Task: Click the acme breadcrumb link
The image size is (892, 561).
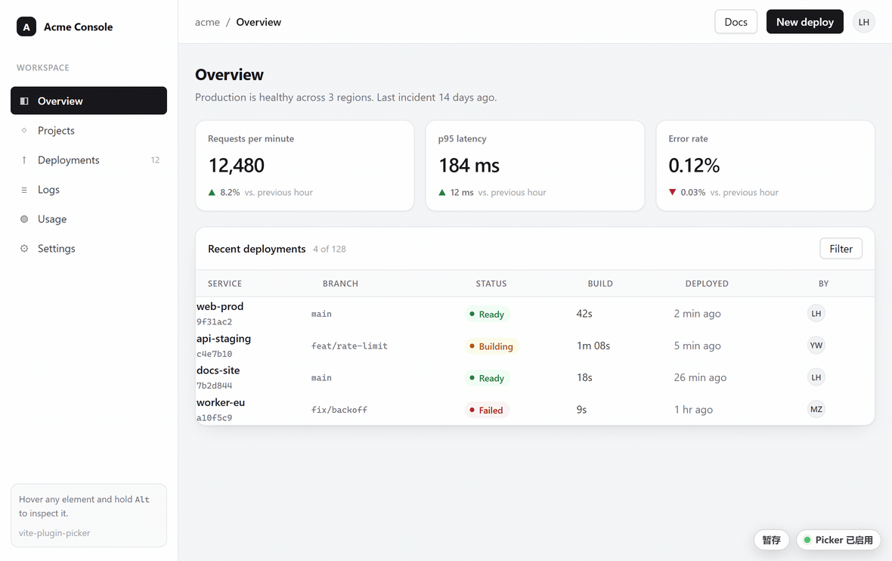Action: 207,22
